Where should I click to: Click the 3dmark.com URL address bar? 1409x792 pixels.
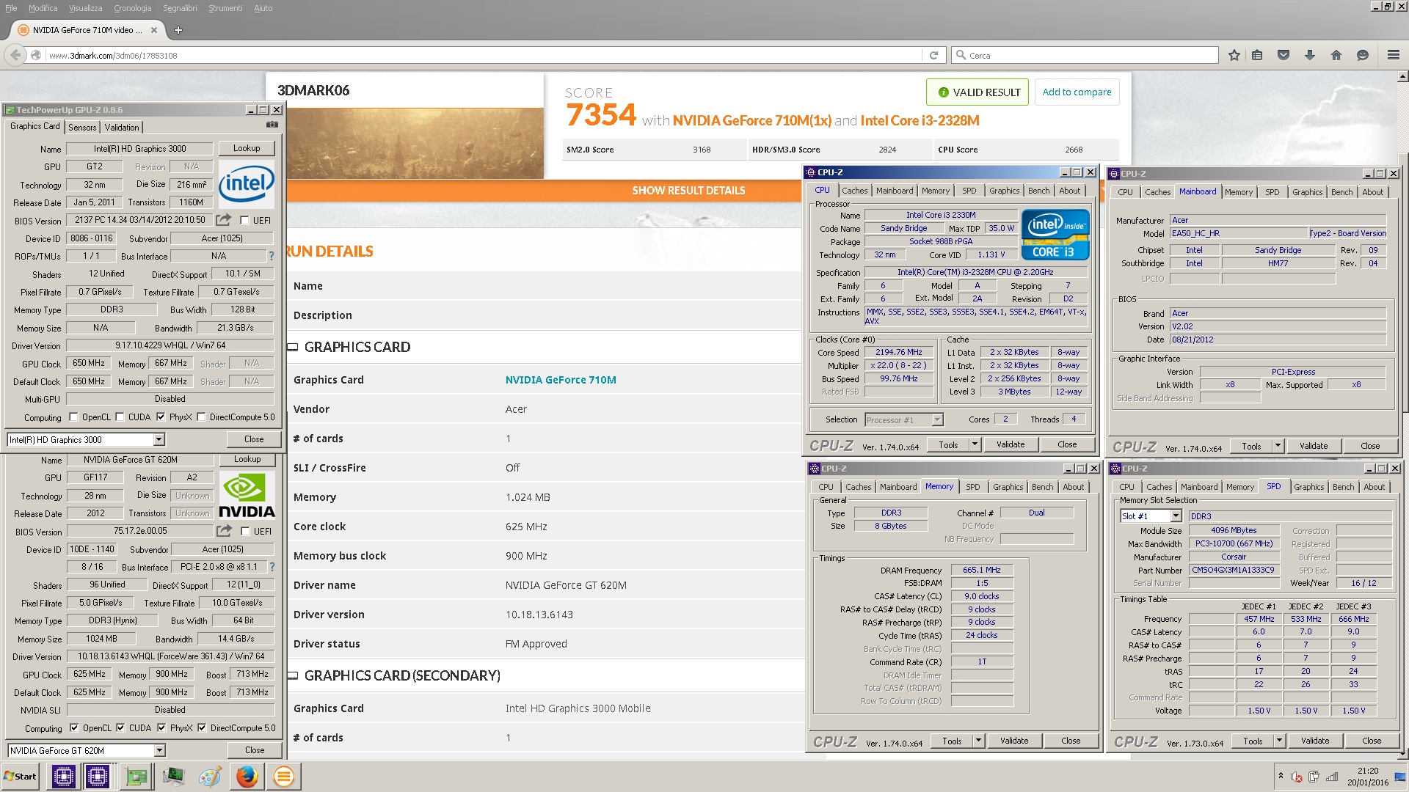click(x=484, y=55)
